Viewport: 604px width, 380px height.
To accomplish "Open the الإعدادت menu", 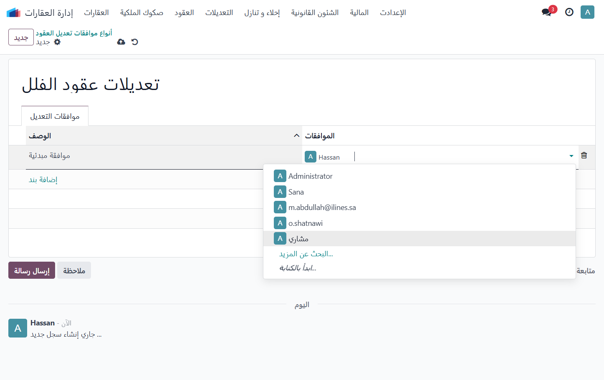I will tap(393, 12).
